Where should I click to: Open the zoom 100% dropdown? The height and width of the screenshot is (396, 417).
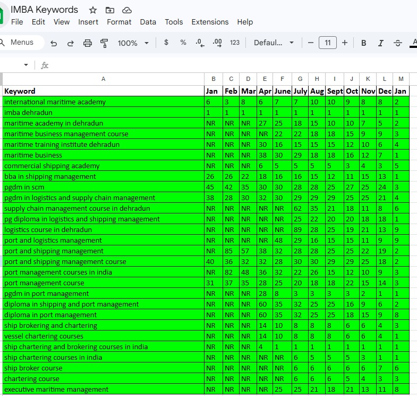(133, 43)
